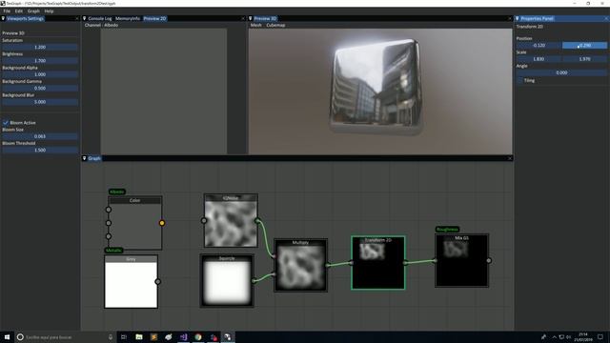The image size is (610, 343).
Task: Click the Transform 2D node output pin
Action: (405, 263)
